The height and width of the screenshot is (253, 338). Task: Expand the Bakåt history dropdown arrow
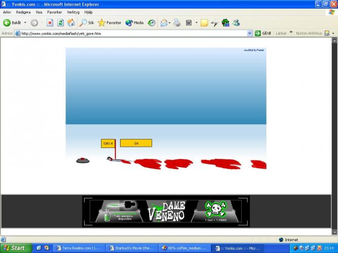[x=25, y=23]
